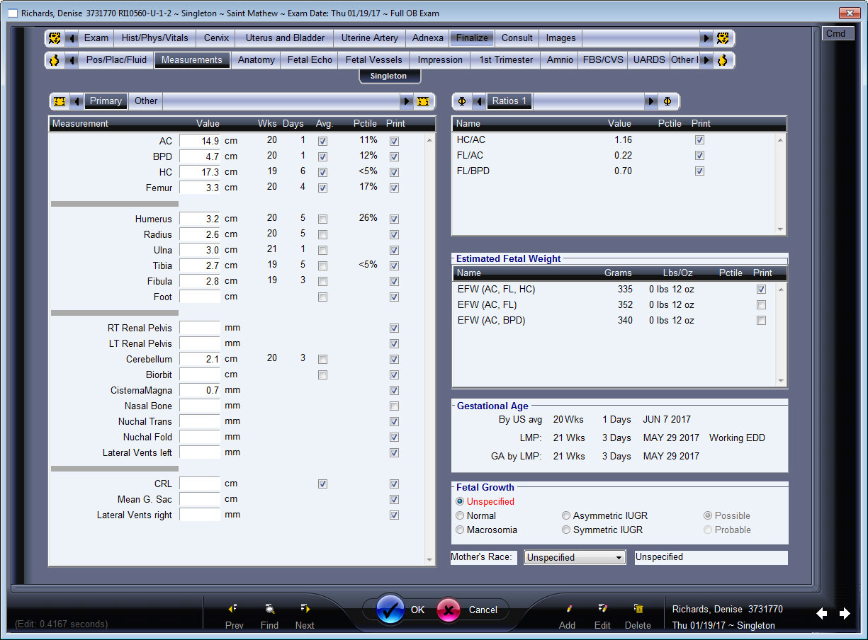Click the OK button label
Image resolution: width=868 pixels, height=640 pixels.
coord(417,610)
